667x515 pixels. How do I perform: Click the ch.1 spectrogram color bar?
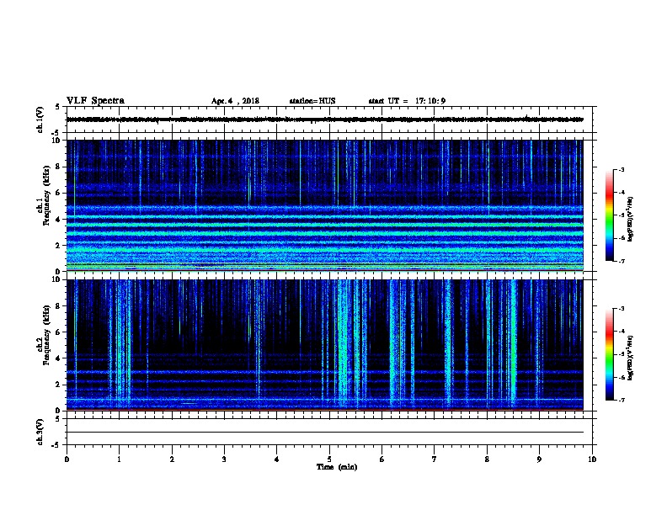[609, 215]
